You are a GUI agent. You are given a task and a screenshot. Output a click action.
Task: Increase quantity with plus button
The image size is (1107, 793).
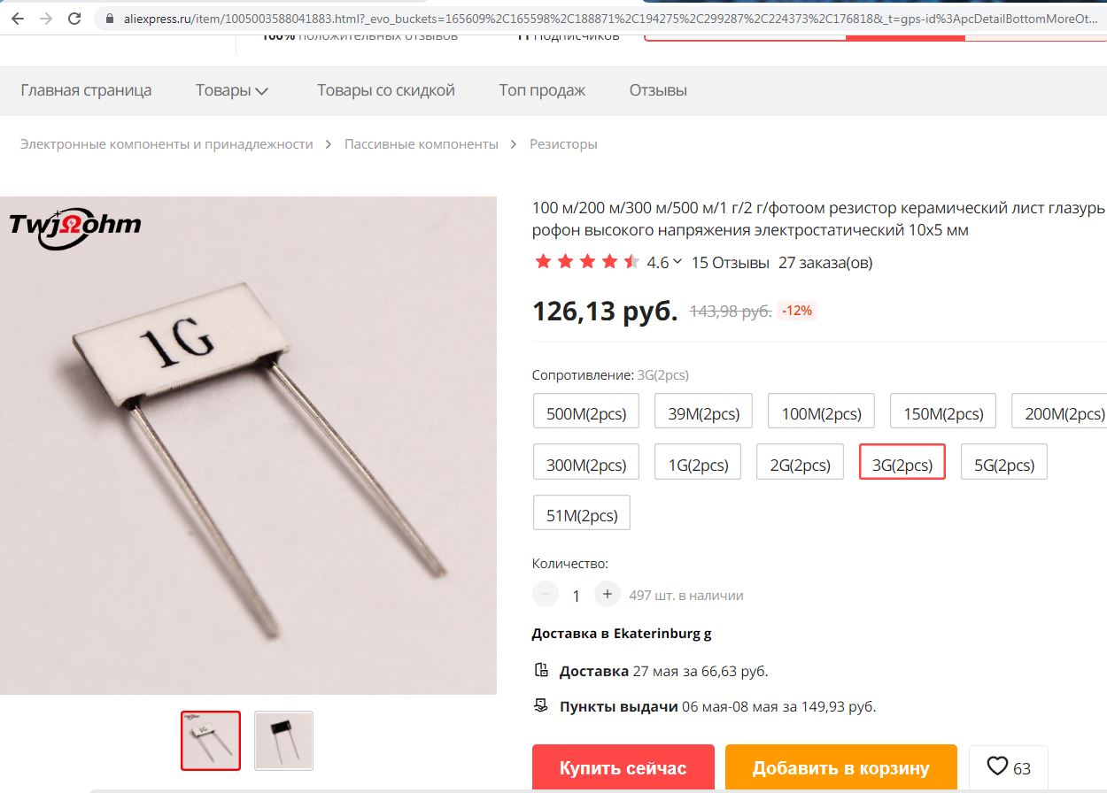[x=607, y=595]
